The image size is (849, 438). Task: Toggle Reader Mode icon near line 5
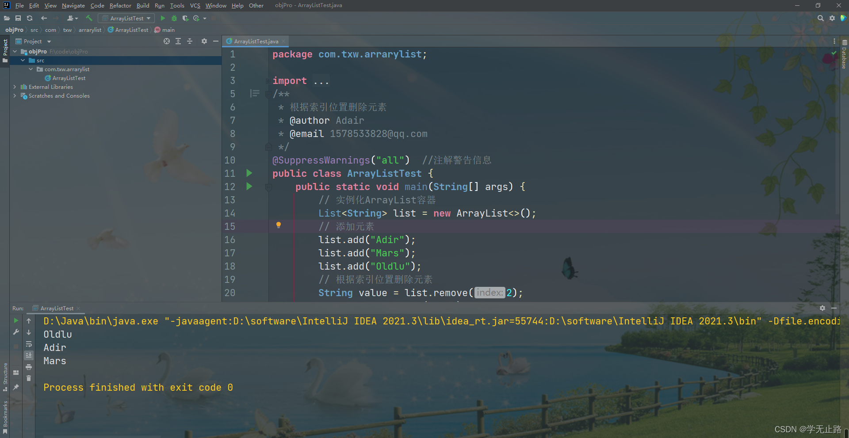pos(255,93)
